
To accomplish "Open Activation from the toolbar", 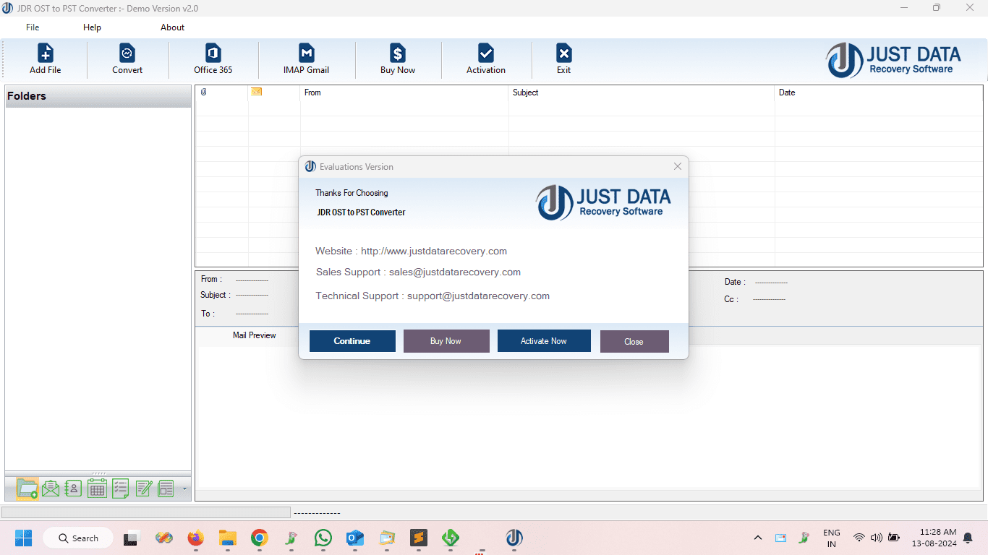I will tap(485, 58).
